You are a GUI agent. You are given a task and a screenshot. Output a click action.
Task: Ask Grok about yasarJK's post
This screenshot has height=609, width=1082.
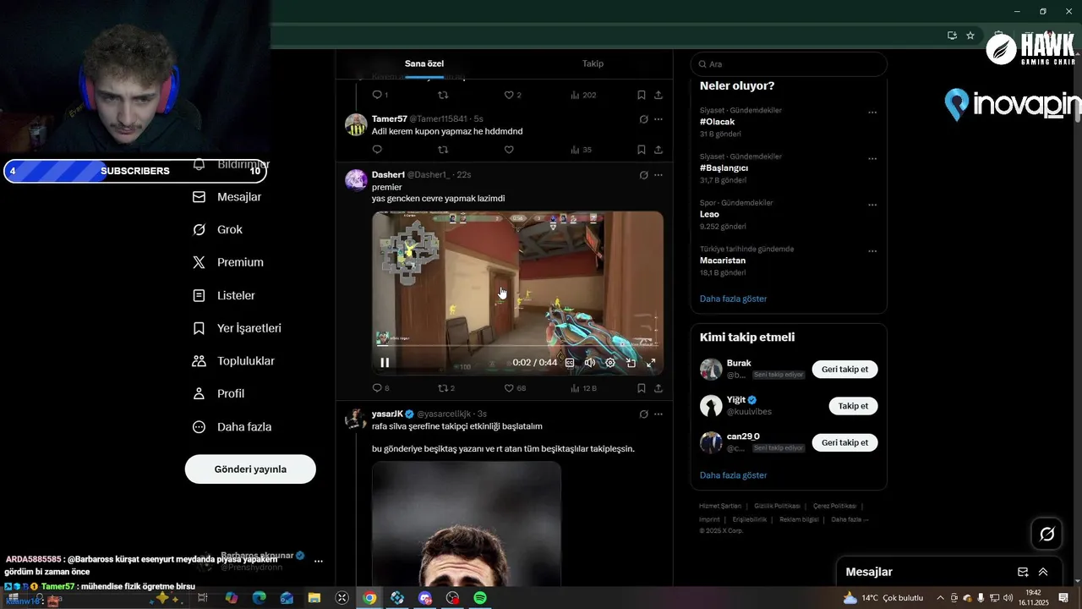click(643, 414)
